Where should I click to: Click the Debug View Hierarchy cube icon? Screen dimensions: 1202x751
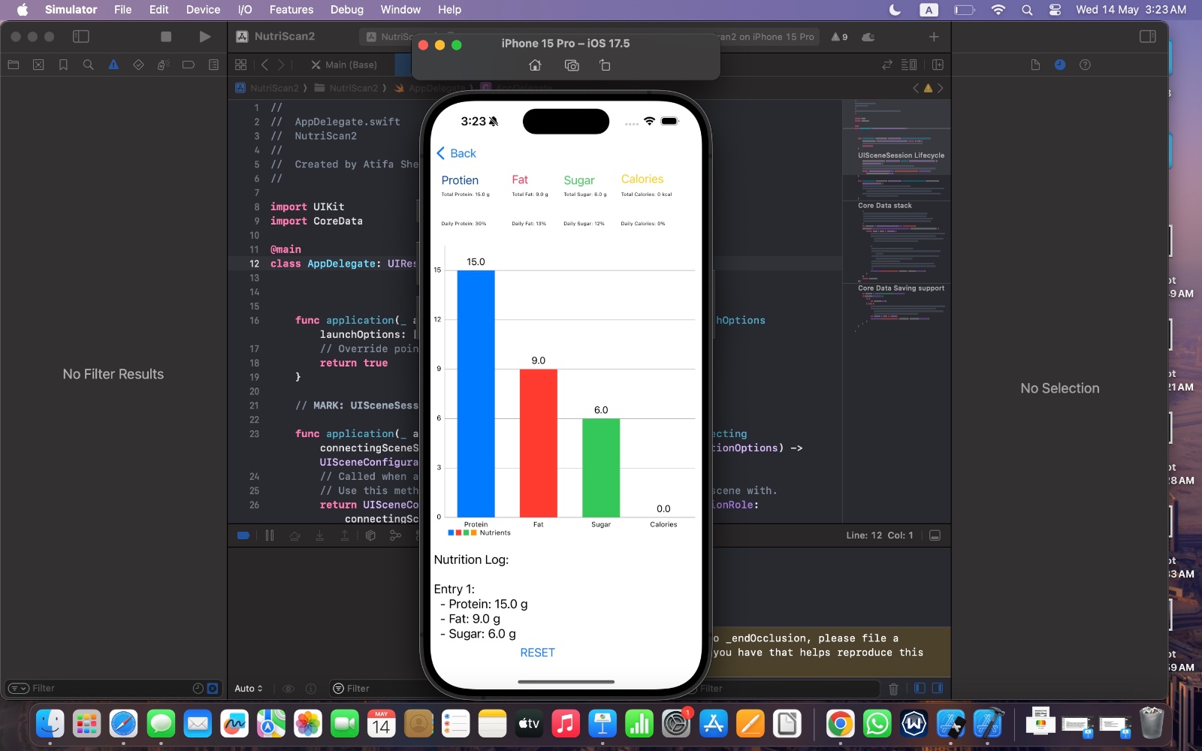point(370,535)
